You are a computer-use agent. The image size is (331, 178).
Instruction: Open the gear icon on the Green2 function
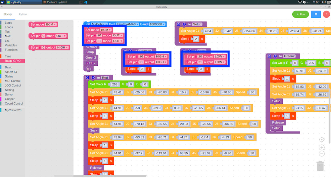269,56
